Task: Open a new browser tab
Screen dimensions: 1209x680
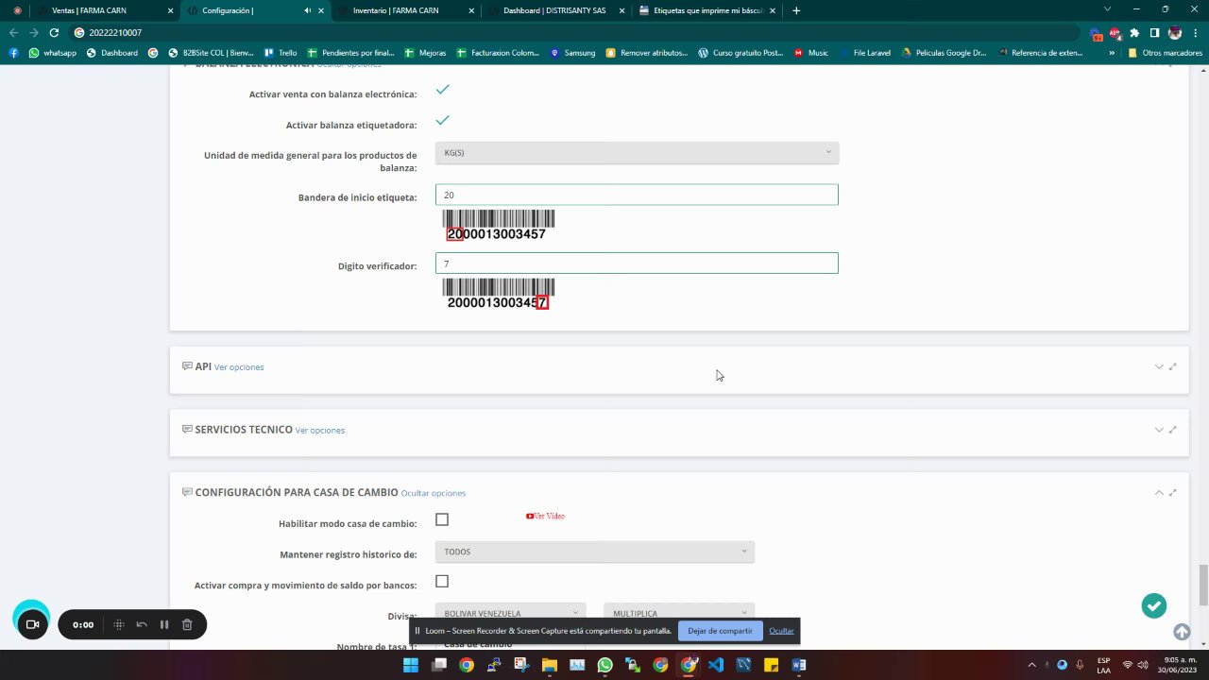Action: [796, 10]
